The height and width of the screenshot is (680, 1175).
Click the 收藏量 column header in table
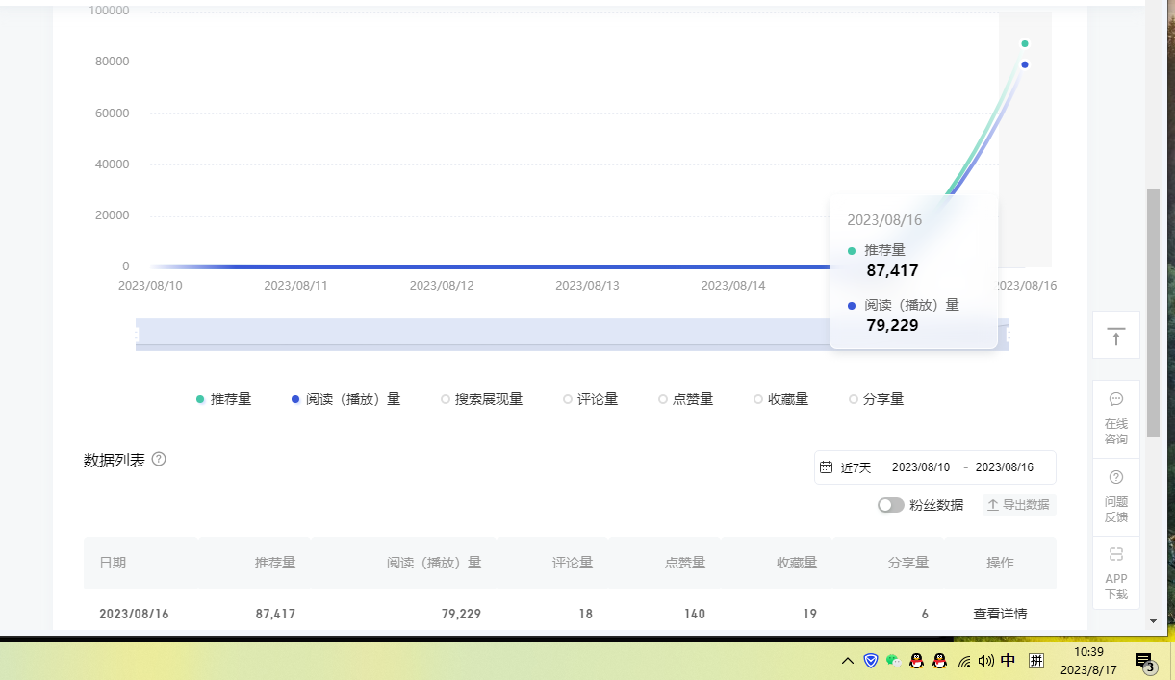[x=797, y=563]
